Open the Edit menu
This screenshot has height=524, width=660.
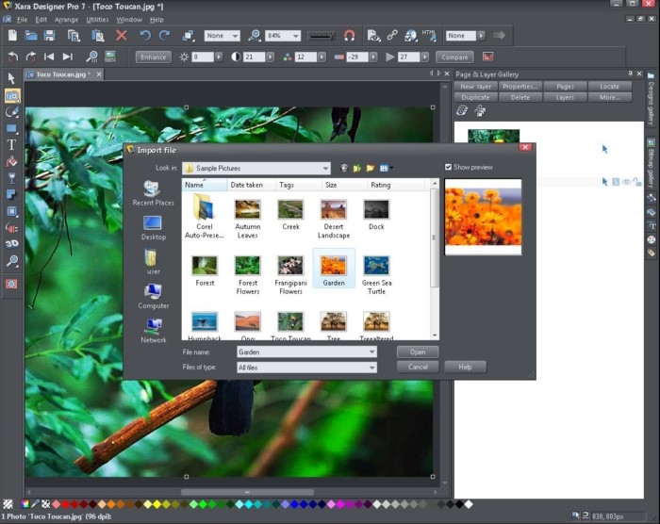pyautogui.click(x=41, y=20)
